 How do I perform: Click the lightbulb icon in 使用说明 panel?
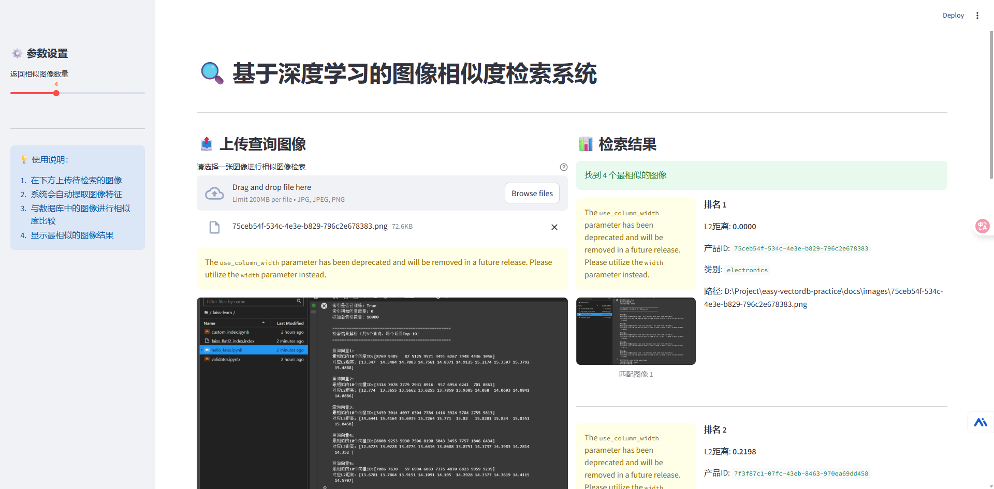tap(24, 159)
